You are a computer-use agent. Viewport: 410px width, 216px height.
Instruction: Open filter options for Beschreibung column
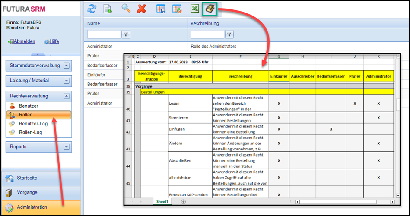click(229, 34)
